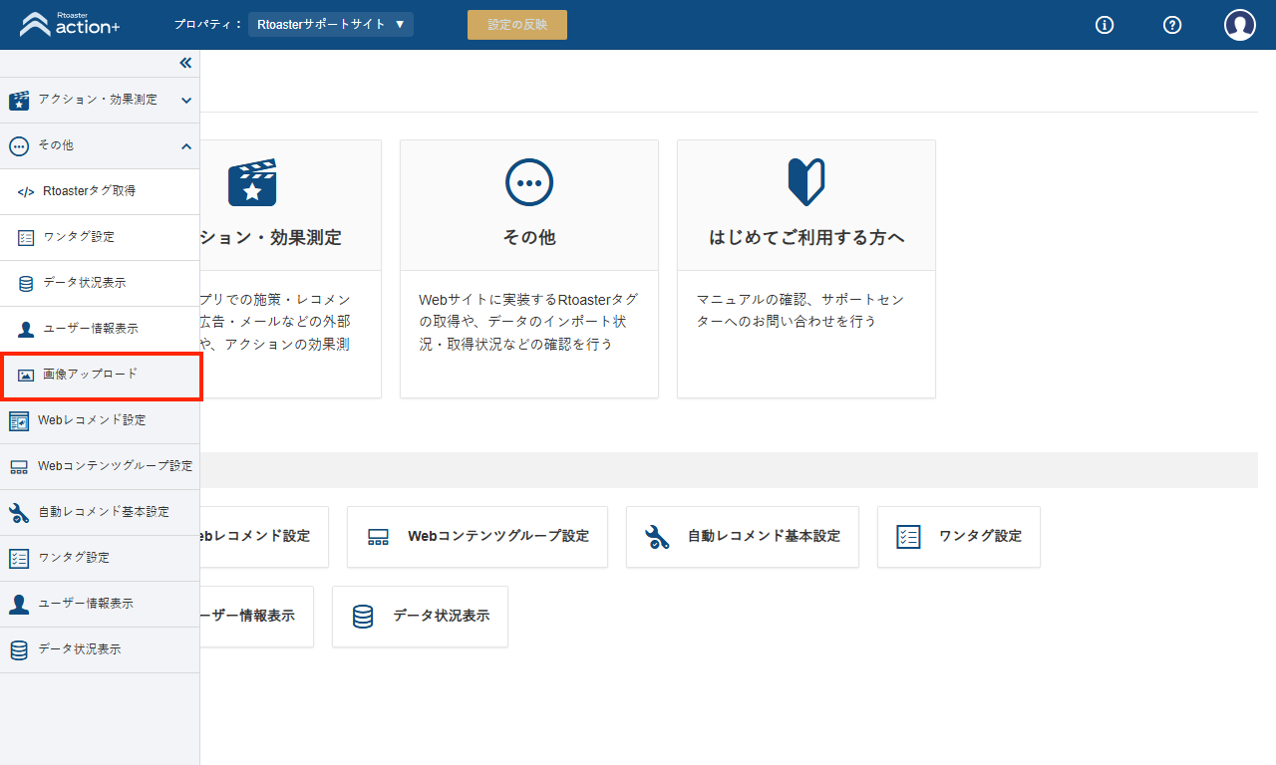Image resolution: width=1276 pixels, height=765 pixels.
Task: Click the その他 ellipsis circle card icon
Action: pos(529,182)
